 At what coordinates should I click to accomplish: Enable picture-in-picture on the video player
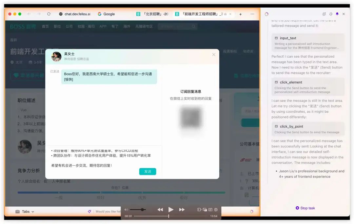tap(205, 210)
